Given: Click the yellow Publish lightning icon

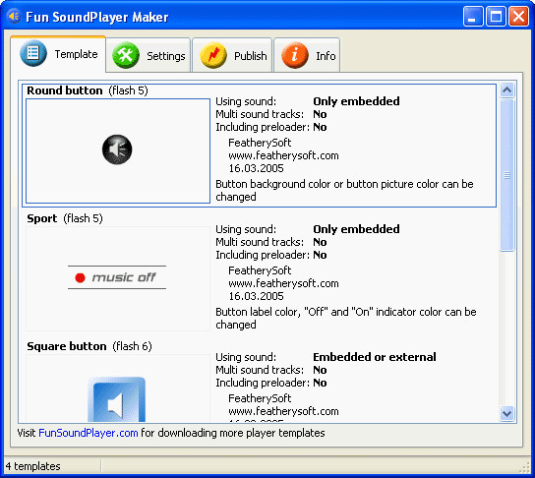Looking at the screenshot, I should [x=213, y=55].
